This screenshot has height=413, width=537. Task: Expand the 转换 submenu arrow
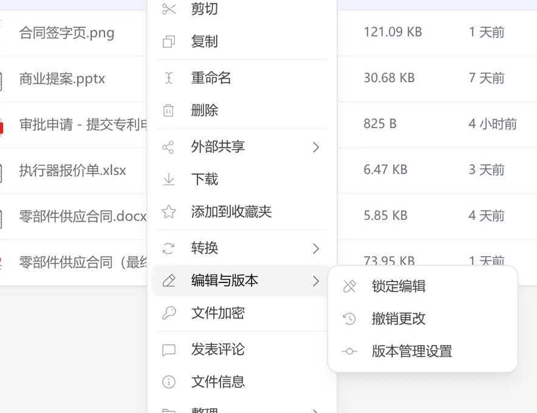point(316,248)
